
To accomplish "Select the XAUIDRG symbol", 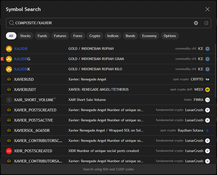I will pyautogui.click(x=22, y=59).
